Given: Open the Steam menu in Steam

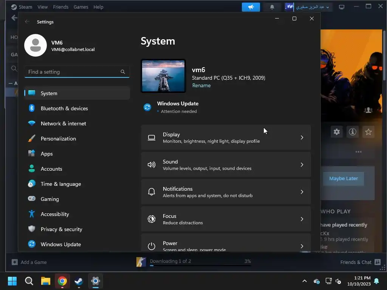Looking at the screenshot, I should pos(25,7).
